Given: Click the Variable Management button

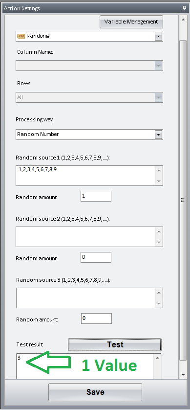Looking at the screenshot, I should point(131,22).
